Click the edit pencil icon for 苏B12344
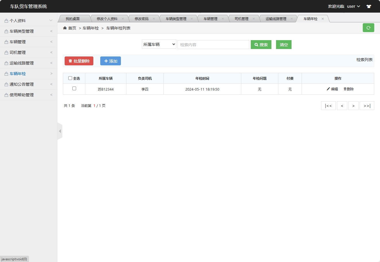Image resolution: width=380 pixels, height=262 pixels. [328, 89]
